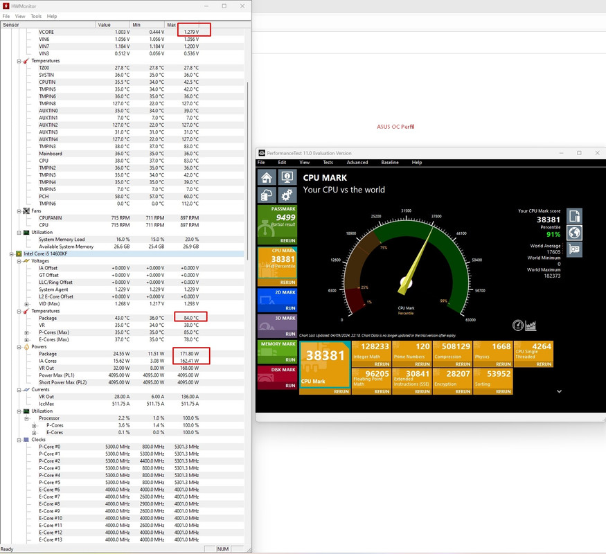Collapse the Clocks section
The image size is (606, 554).
pos(19,440)
